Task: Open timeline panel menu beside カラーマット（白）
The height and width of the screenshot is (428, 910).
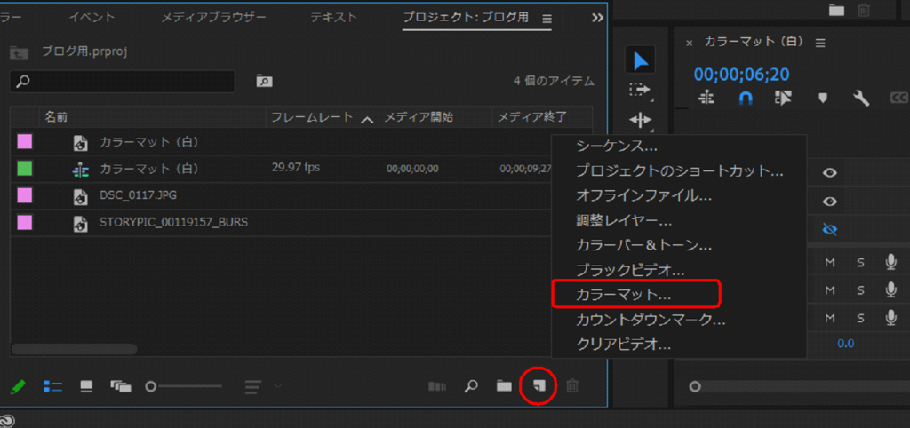Action: (x=820, y=43)
